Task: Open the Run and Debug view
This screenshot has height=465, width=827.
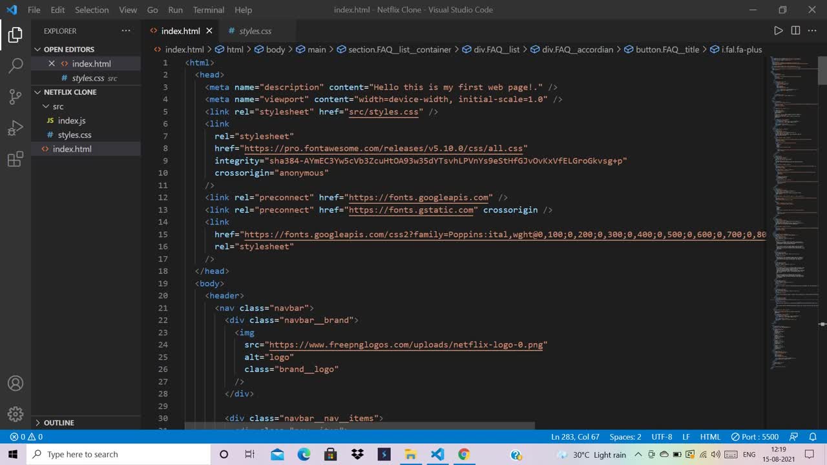Action: pyautogui.click(x=16, y=128)
